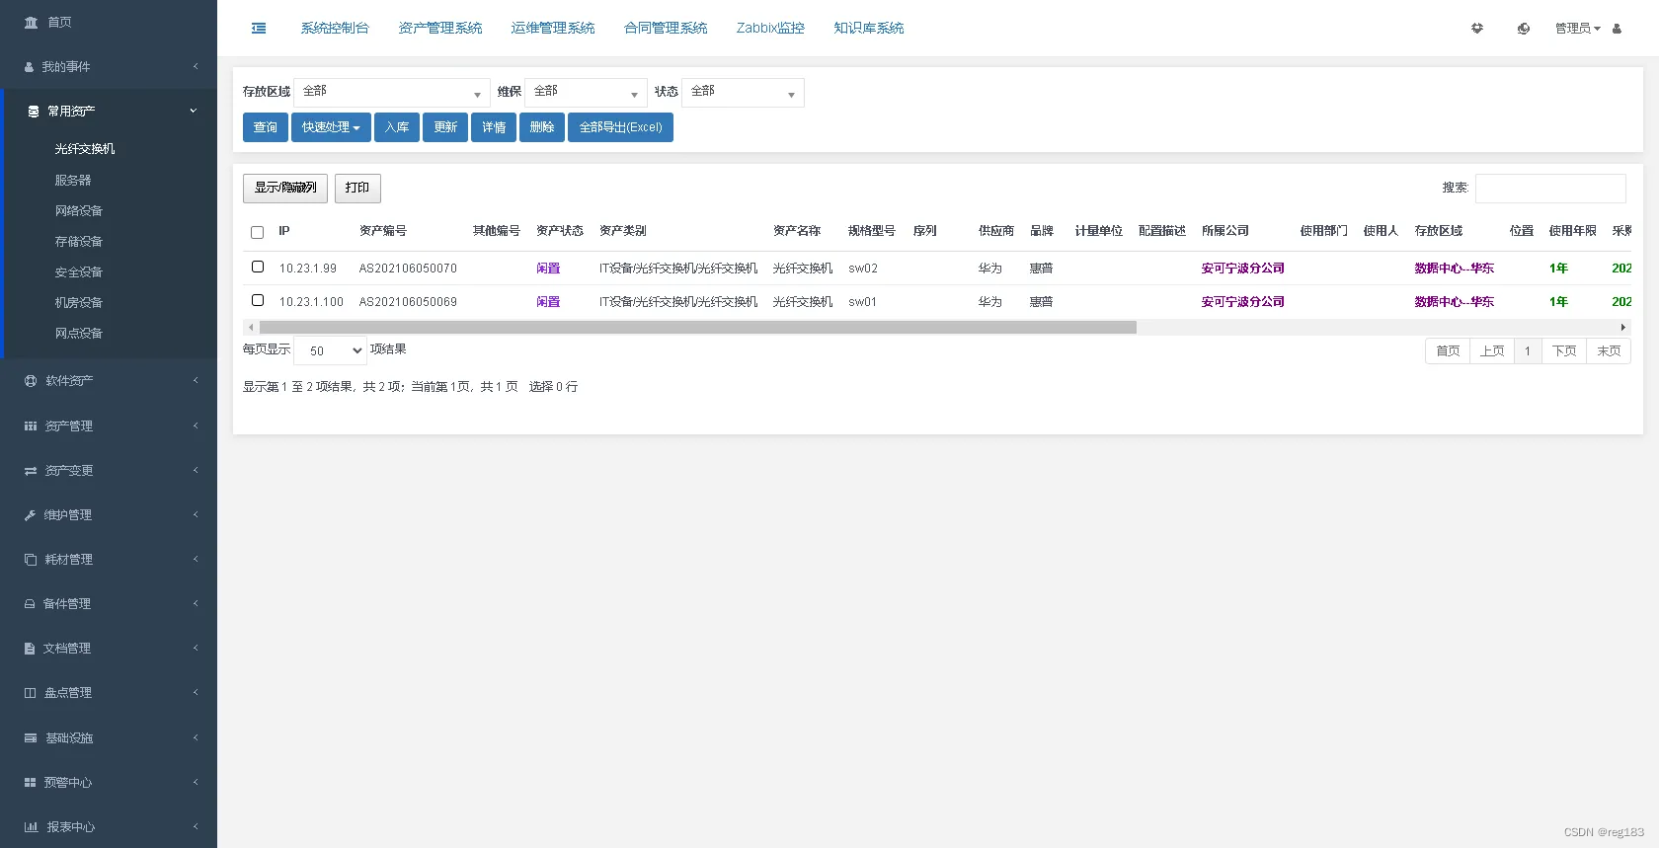Select 服务器 in the sidebar
The image size is (1659, 848).
[73, 181]
